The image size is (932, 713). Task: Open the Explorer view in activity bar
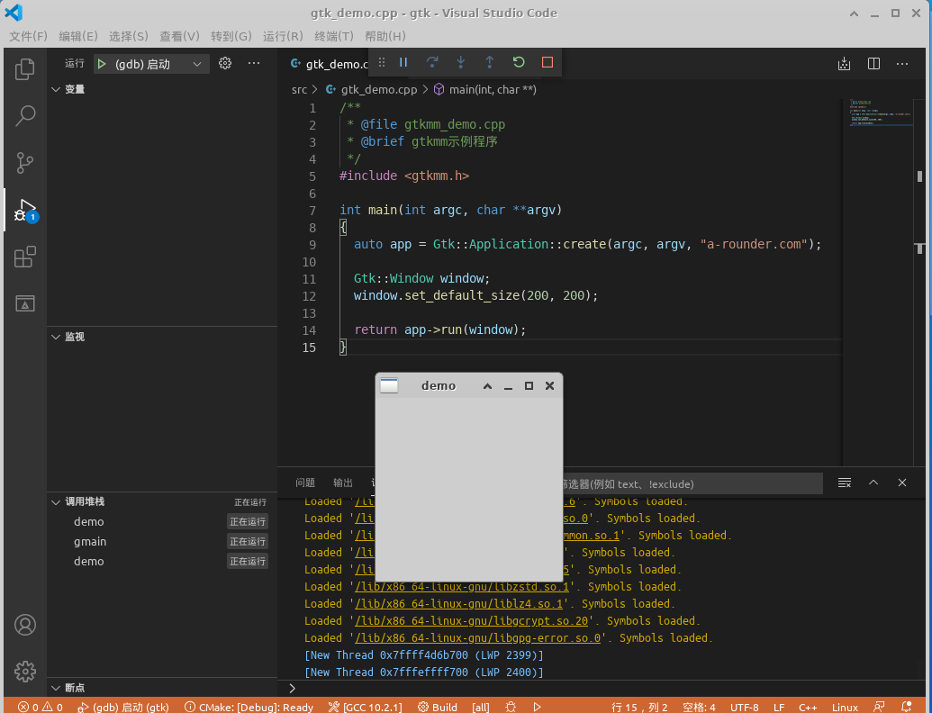tap(25, 69)
